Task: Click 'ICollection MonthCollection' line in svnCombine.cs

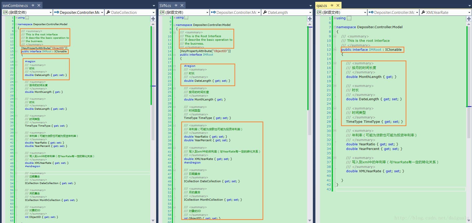Action: pyautogui.click(x=51, y=200)
